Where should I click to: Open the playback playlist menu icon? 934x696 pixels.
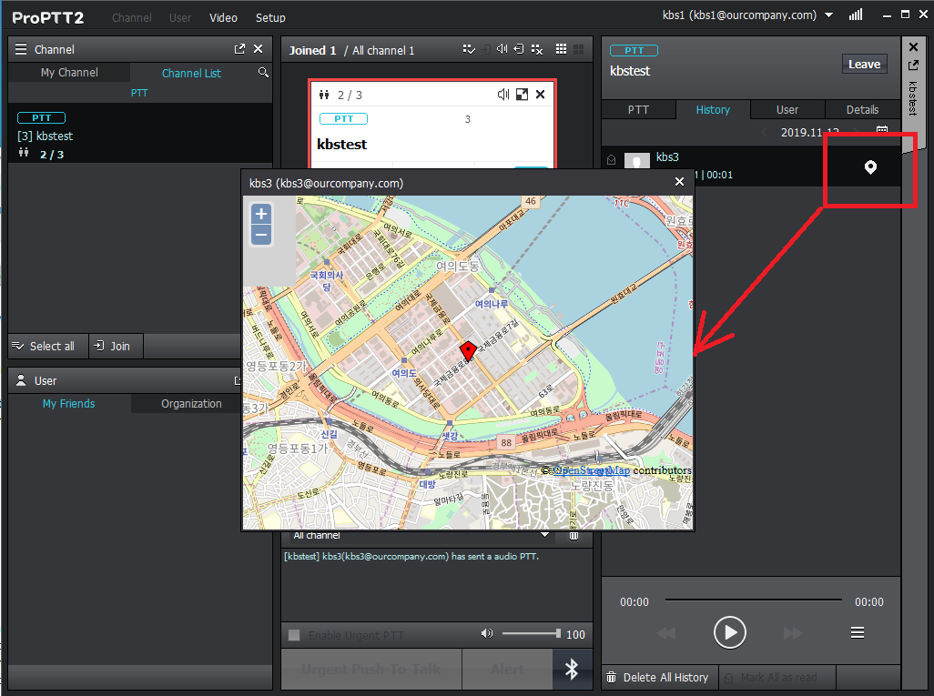[x=857, y=633]
